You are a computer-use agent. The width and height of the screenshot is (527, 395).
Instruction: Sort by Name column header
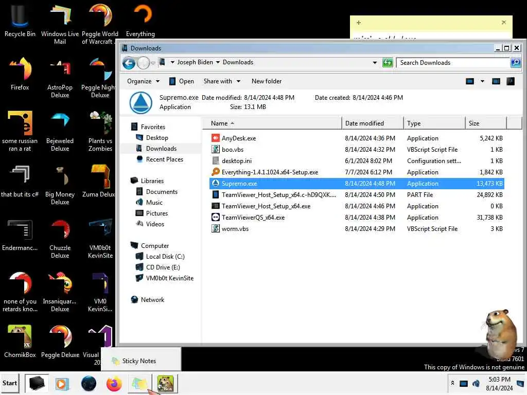pos(272,123)
